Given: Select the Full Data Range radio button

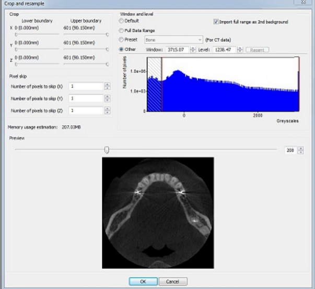Looking at the screenshot, I should point(121,30).
